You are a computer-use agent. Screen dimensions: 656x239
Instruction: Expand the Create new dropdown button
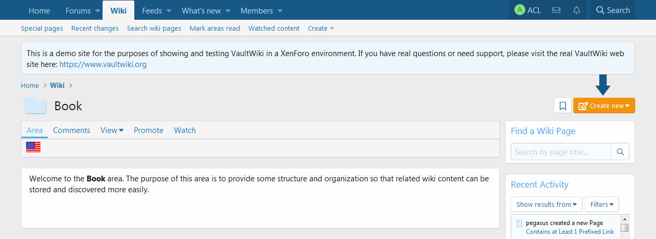pyautogui.click(x=604, y=105)
